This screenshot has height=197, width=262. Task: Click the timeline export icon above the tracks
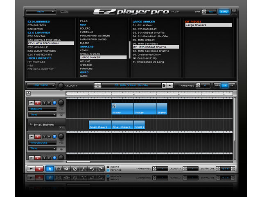coord(29,93)
